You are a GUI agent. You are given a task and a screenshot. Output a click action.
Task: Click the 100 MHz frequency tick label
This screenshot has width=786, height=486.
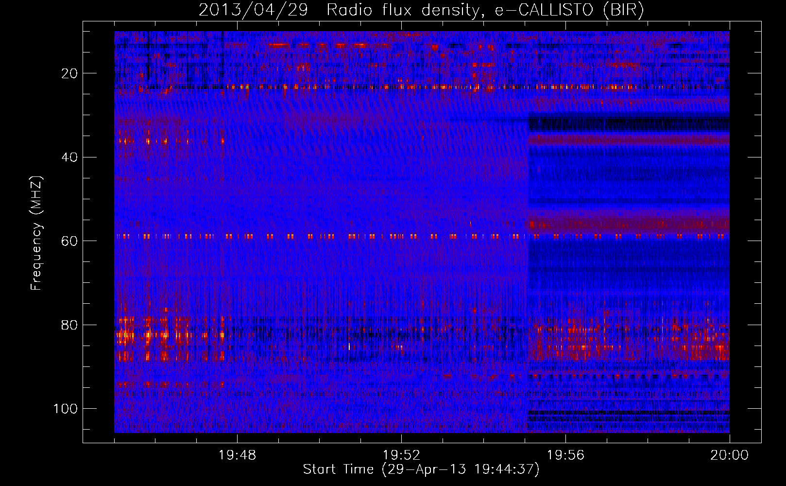pos(66,409)
